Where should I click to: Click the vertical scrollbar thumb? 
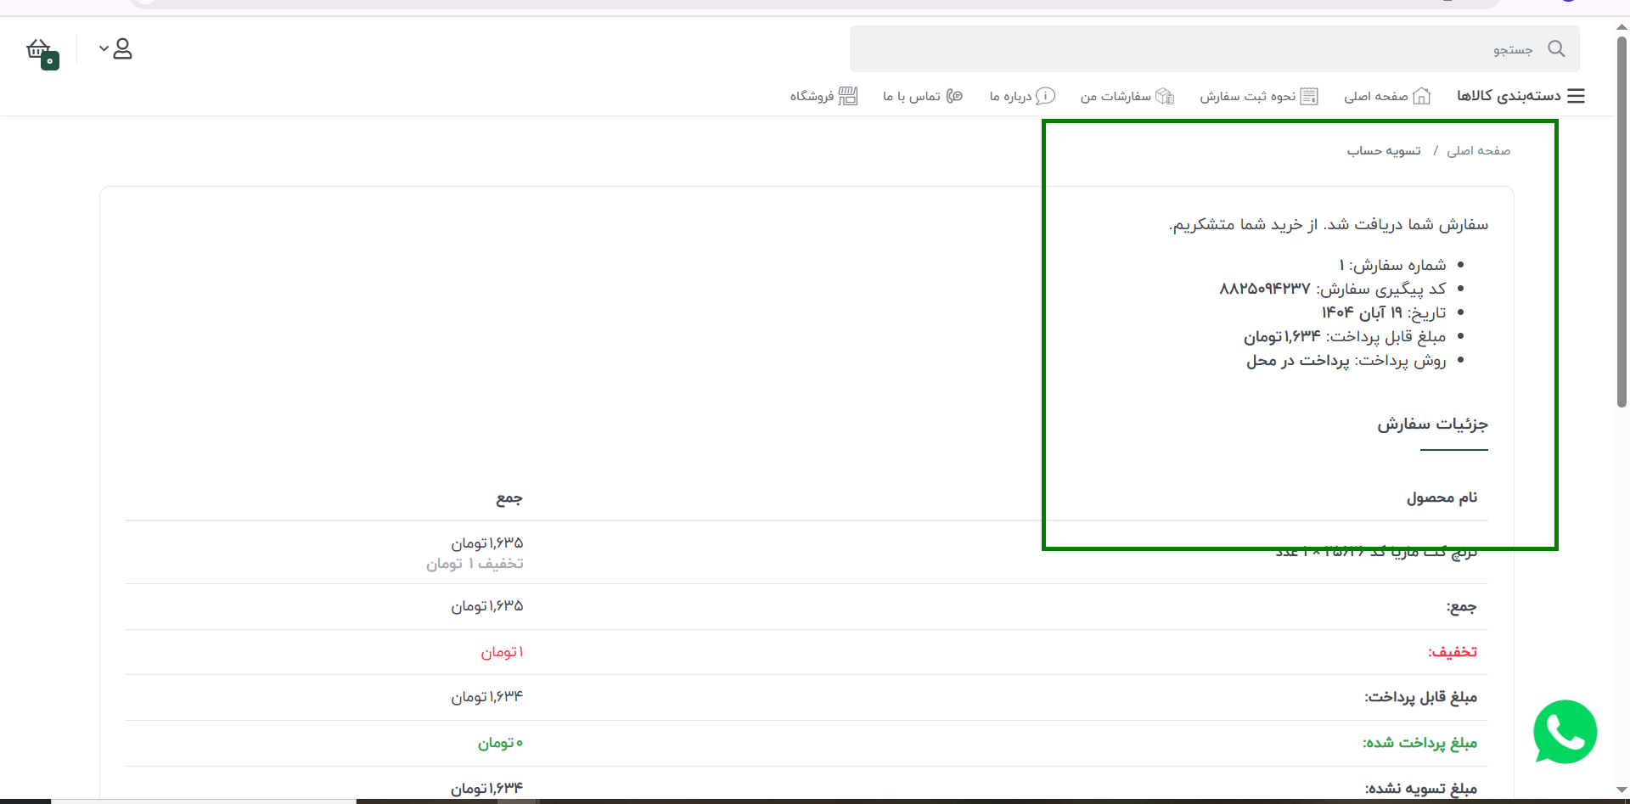tap(1622, 221)
